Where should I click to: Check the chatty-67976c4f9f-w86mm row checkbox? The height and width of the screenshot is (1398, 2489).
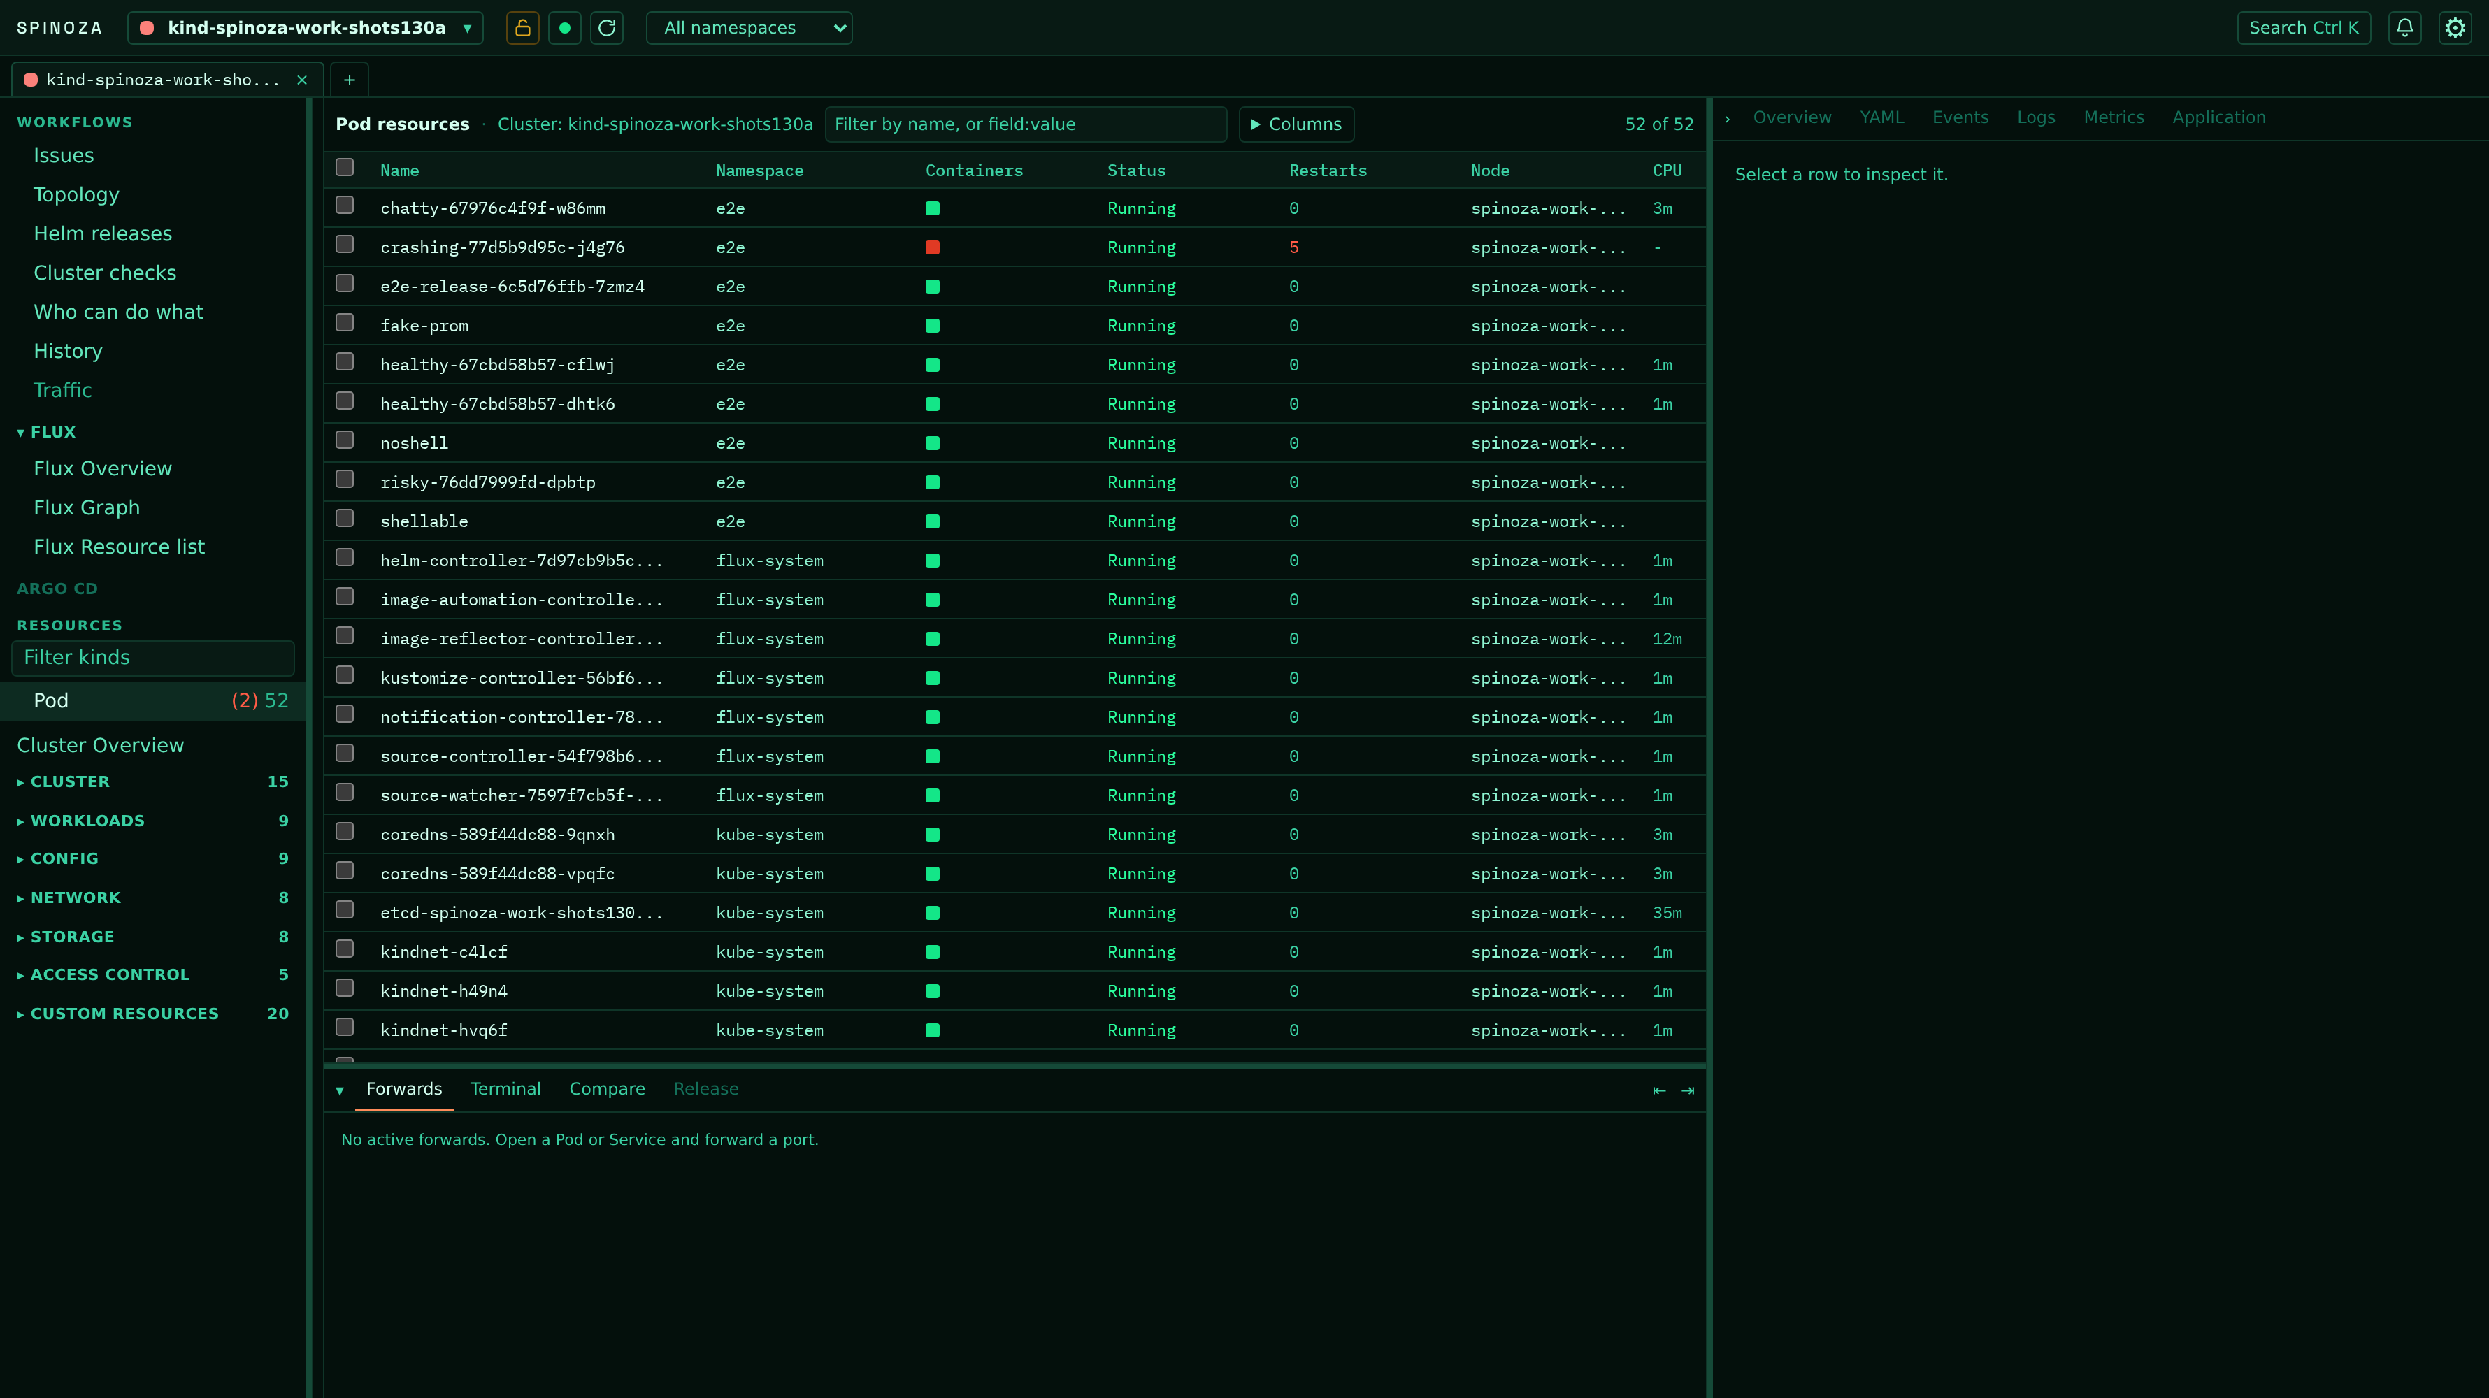point(345,205)
